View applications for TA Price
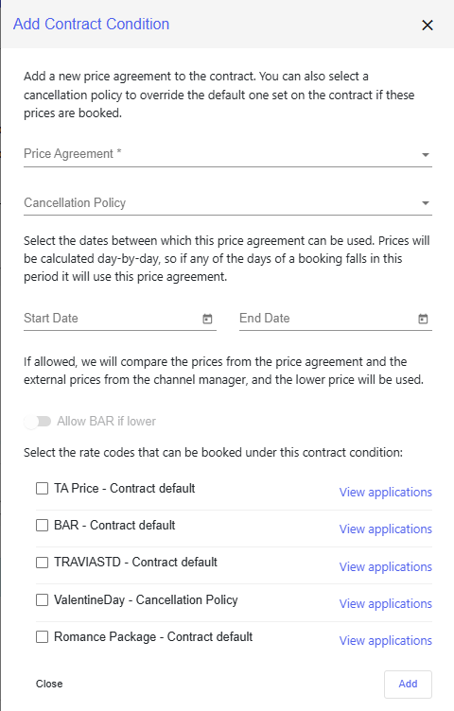Viewport: 454px width, 711px height. [x=386, y=492]
